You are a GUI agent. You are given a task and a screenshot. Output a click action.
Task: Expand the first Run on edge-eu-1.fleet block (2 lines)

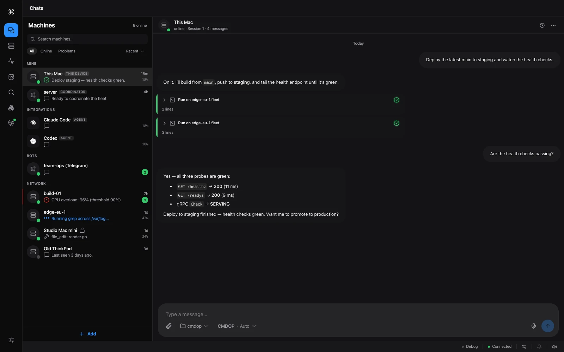[164, 100]
